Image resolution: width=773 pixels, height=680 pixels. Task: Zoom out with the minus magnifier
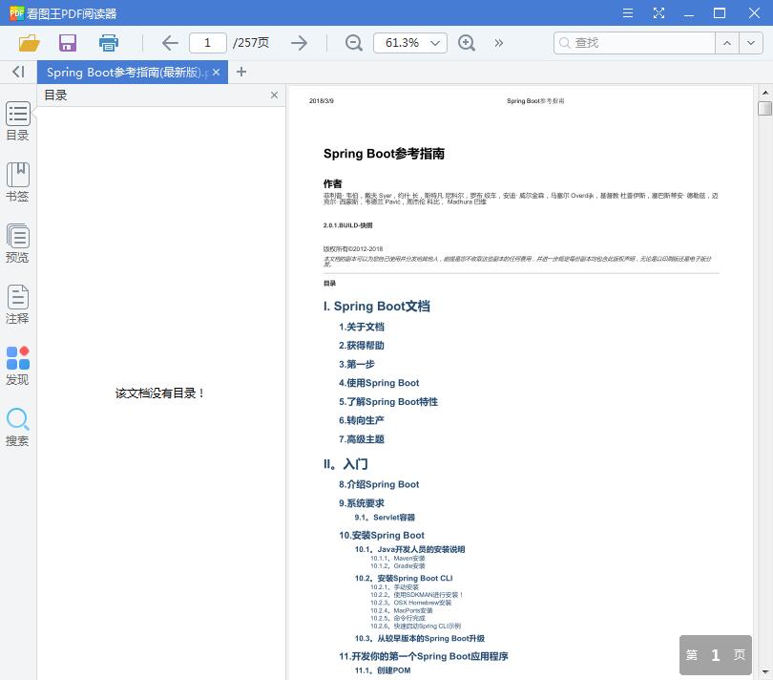pos(353,43)
